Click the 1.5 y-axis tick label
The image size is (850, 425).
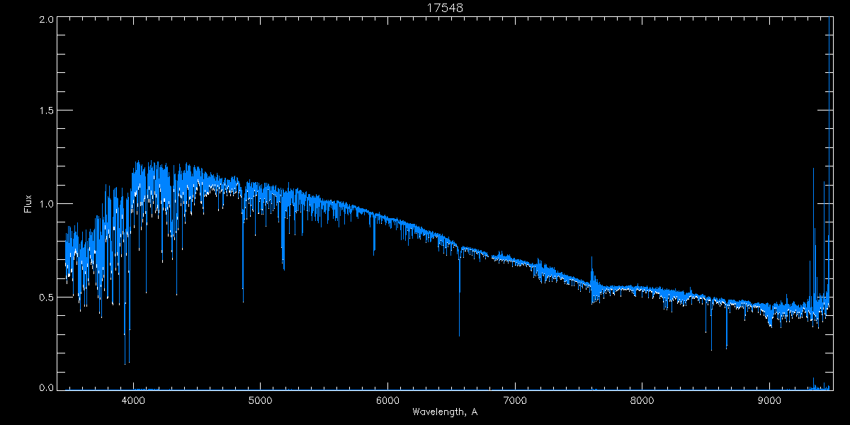47,111
